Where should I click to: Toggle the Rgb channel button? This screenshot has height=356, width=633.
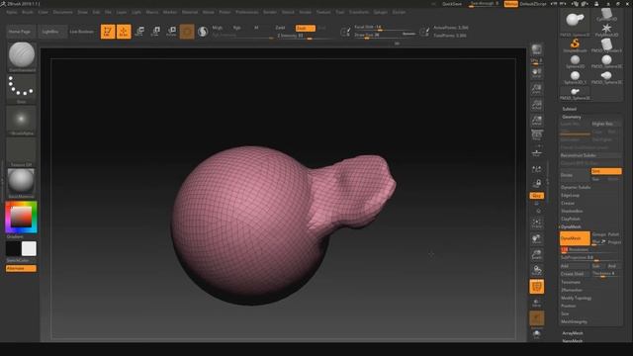pos(237,28)
